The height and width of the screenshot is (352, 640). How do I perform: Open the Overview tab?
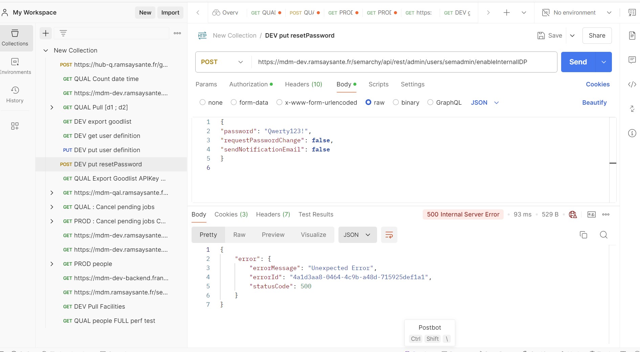pos(225,13)
